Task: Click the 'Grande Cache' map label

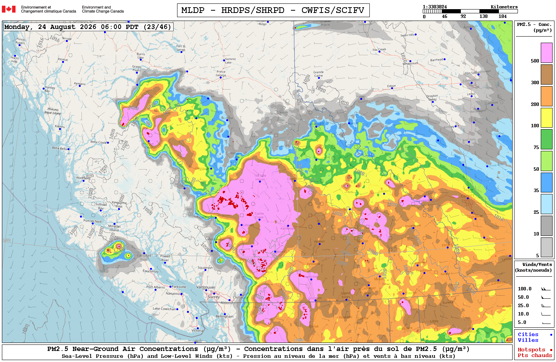Action: coord(318,74)
